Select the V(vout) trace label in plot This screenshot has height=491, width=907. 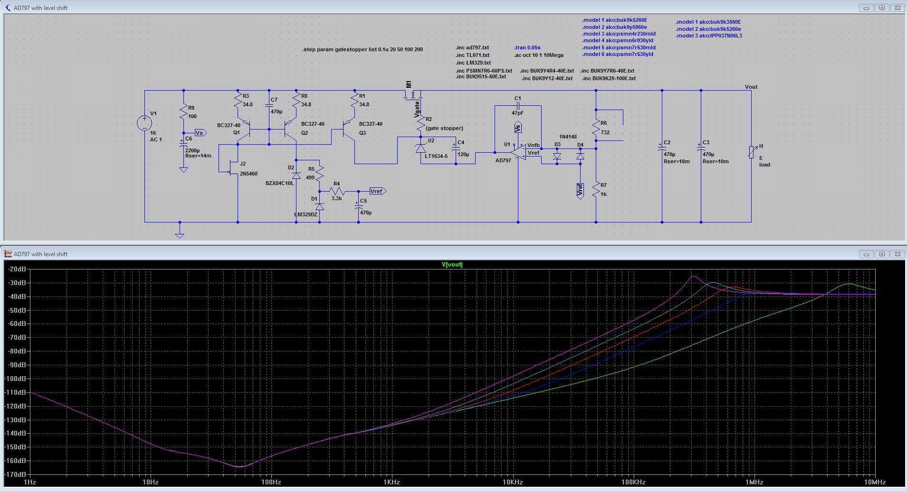point(452,264)
